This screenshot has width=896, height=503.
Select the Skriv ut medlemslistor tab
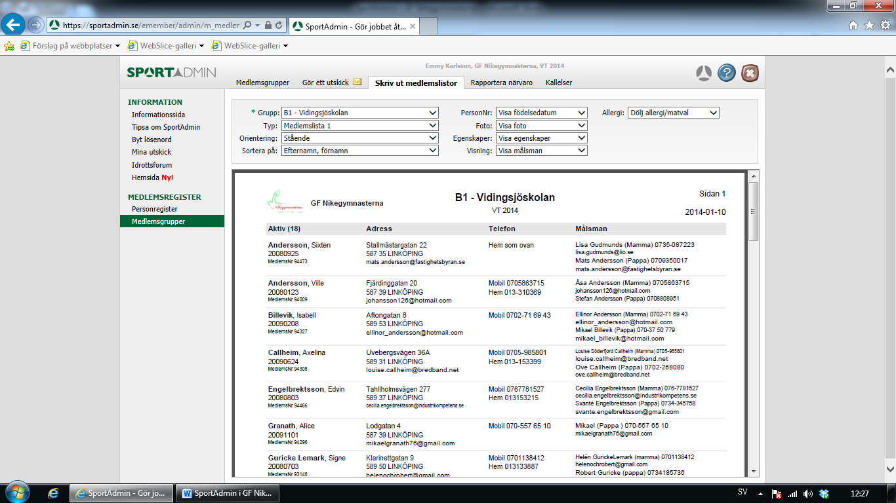416,83
